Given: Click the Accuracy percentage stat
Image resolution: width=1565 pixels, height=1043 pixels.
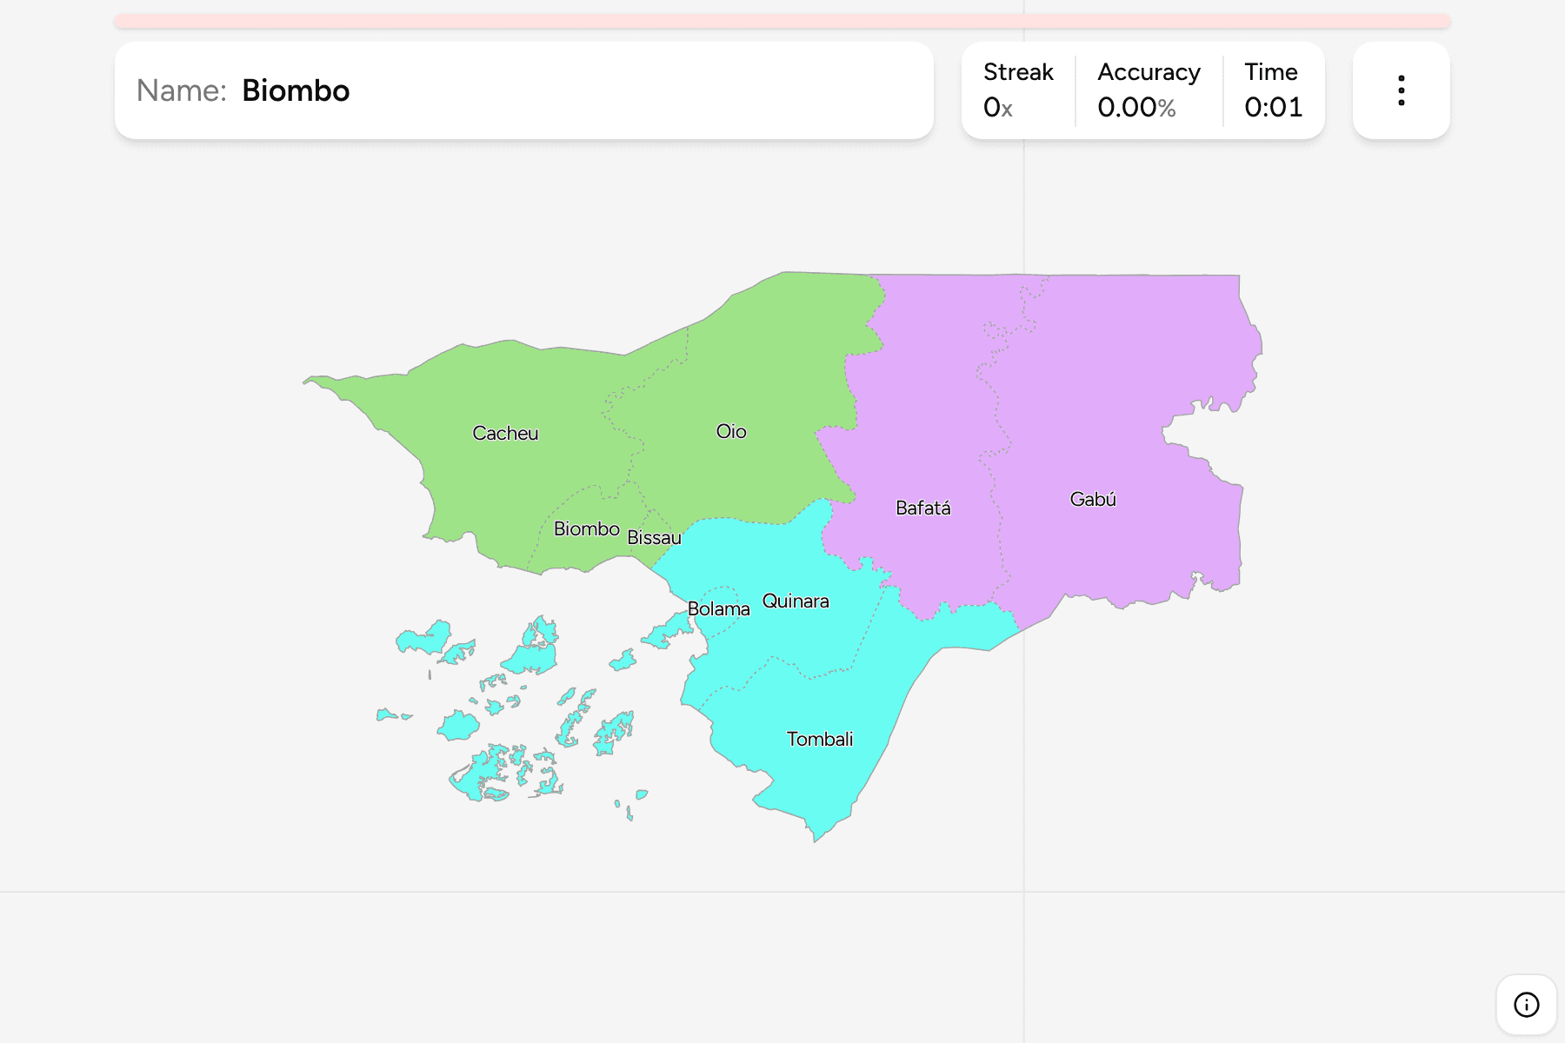Looking at the screenshot, I should pyautogui.click(x=1149, y=90).
